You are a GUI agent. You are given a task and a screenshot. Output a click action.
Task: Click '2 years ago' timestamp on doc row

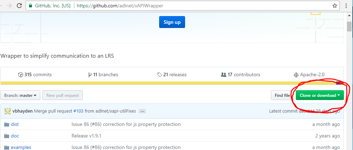pyautogui.click(x=327, y=136)
